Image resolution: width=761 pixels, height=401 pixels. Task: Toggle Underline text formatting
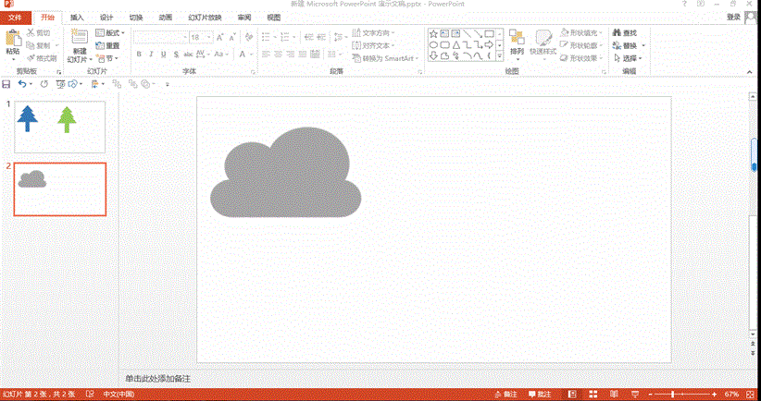click(164, 55)
